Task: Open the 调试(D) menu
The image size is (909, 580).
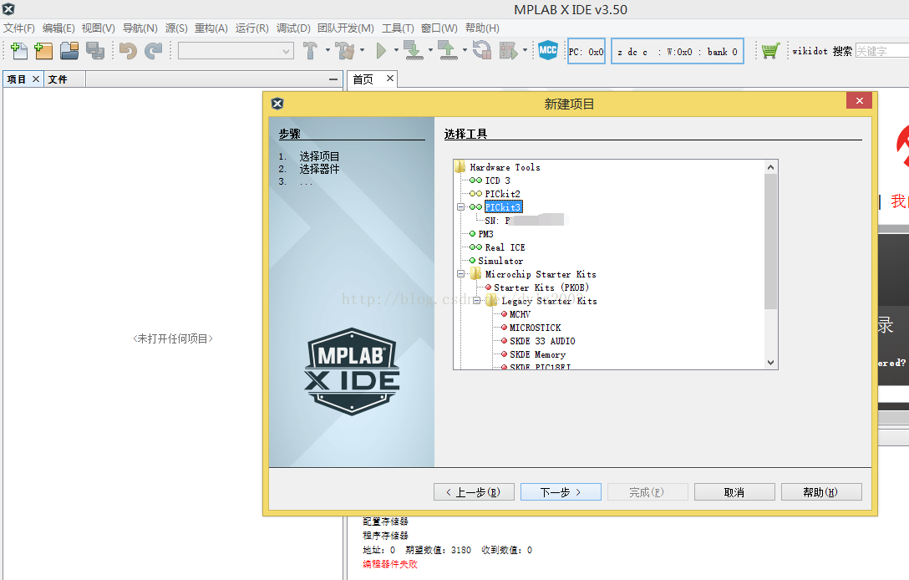Action: pos(293,28)
